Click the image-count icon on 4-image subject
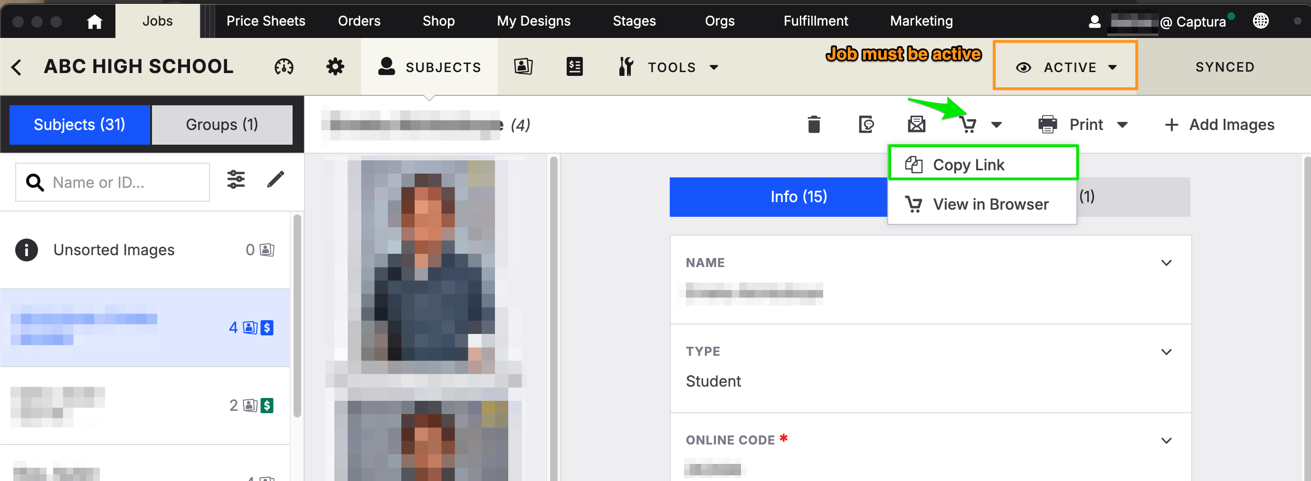1311x481 pixels. [250, 327]
